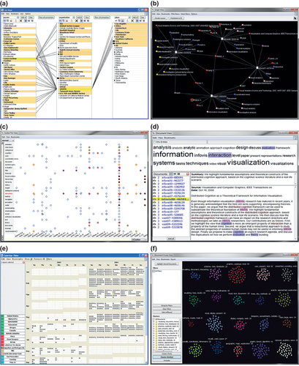This screenshot has width=299, height=366.
Task: Click black X icon above the place list
Action: [132, 21]
